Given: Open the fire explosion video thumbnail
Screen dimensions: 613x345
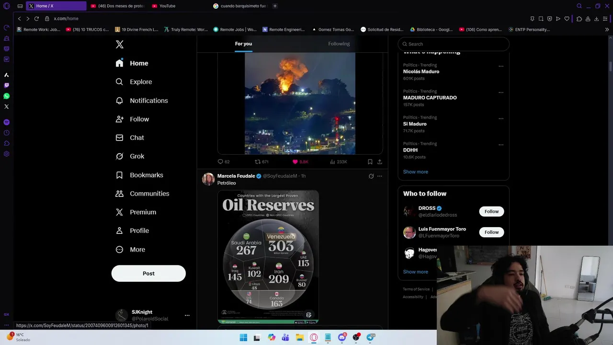Looking at the screenshot, I should click(300, 103).
